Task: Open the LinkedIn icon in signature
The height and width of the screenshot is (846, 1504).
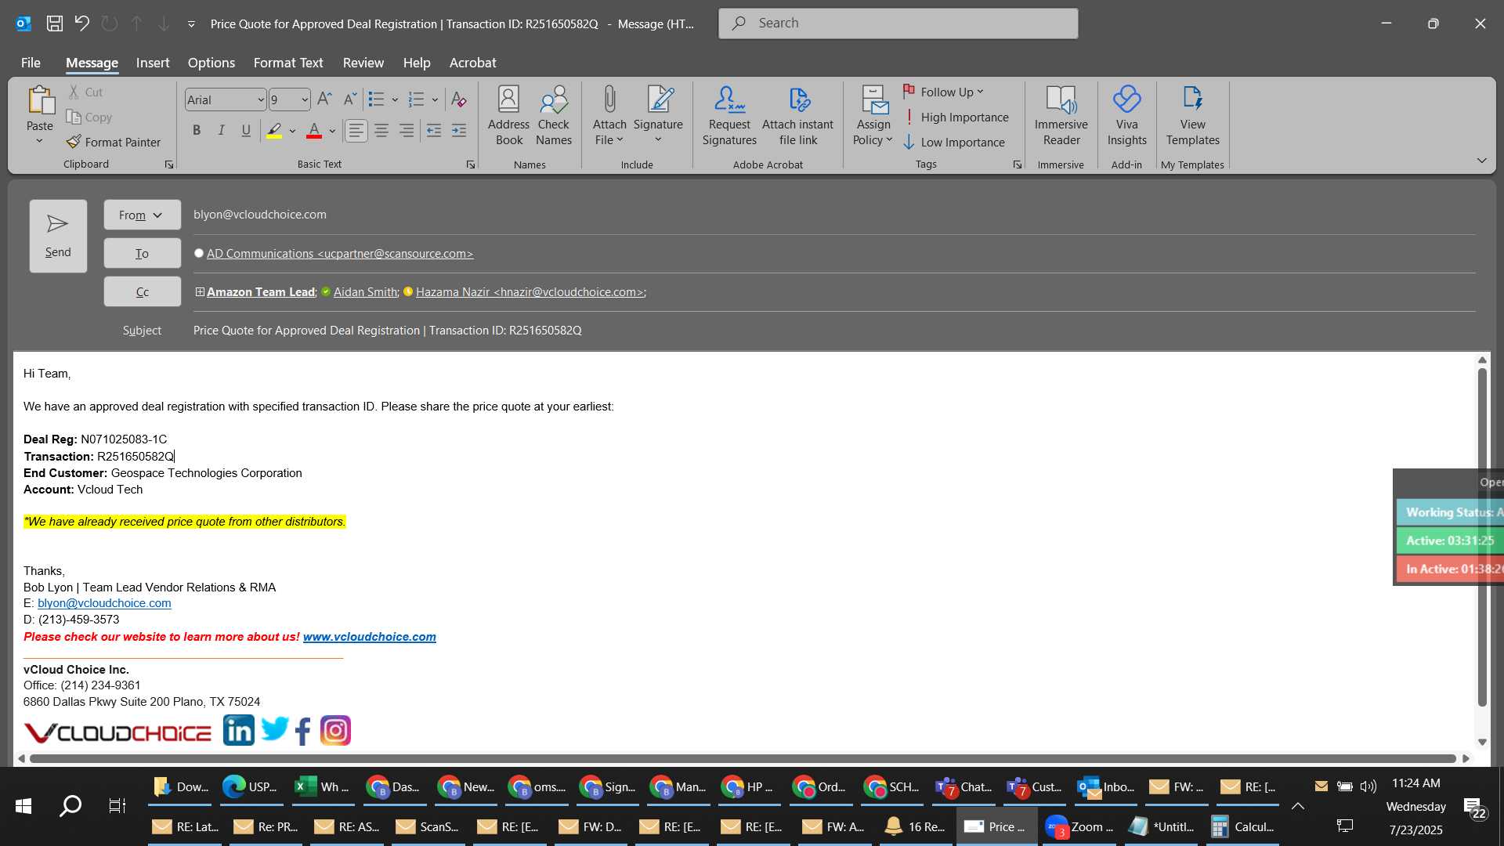Action: (239, 730)
